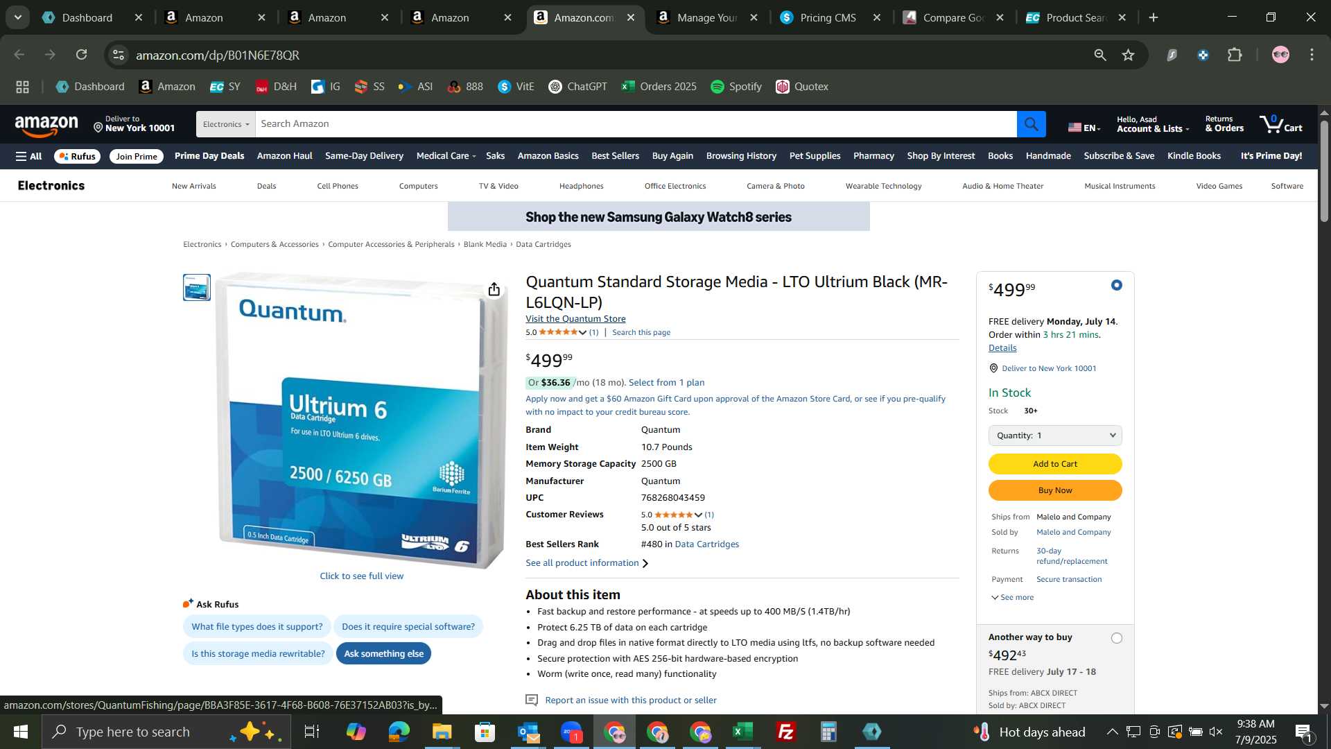Click the Join Prime button
The width and height of the screenshot is (1331, 749).
(137, 156)
